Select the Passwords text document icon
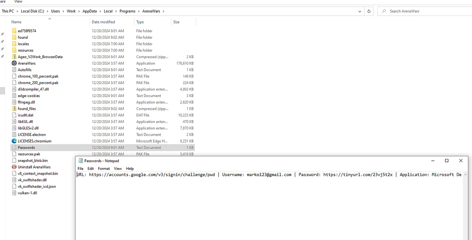This screenshot has height=240, width=472. point(14,148)
